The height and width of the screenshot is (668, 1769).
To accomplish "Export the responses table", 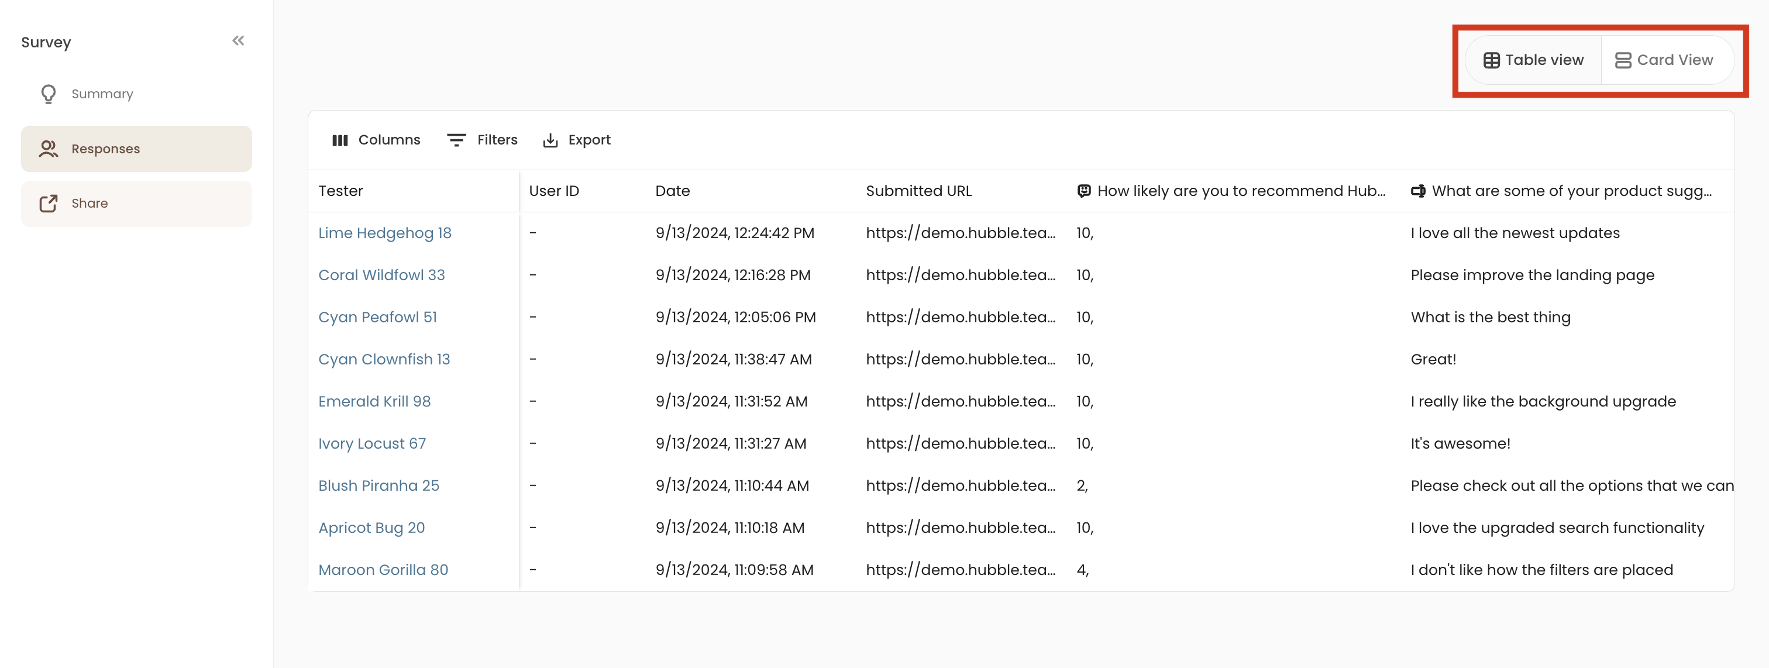I will tap(577, 140).
